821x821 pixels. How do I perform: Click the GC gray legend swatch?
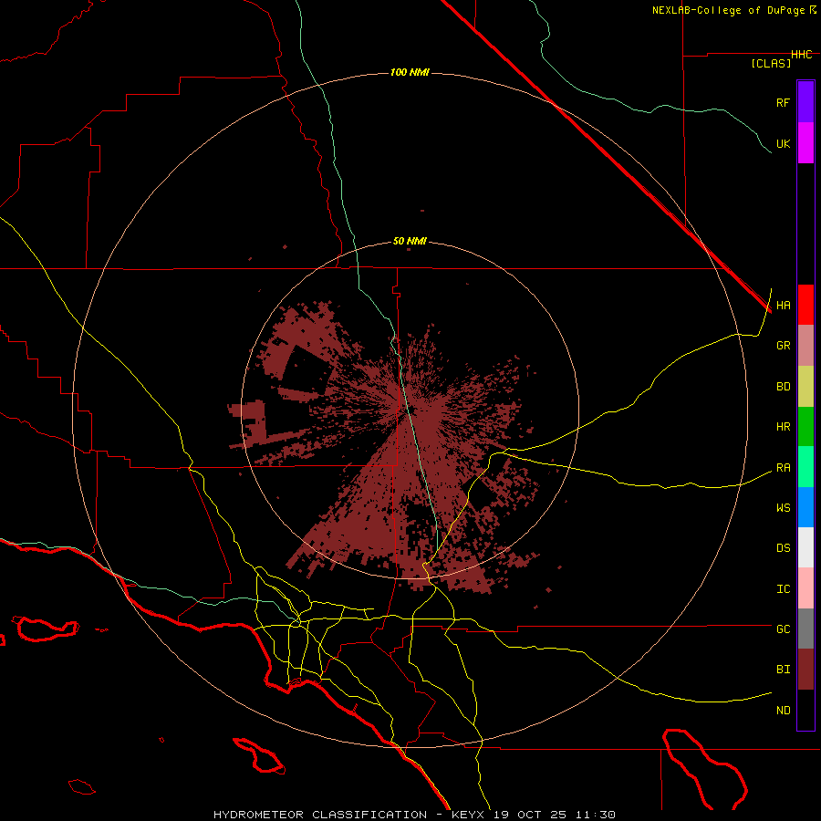(805, 629)
